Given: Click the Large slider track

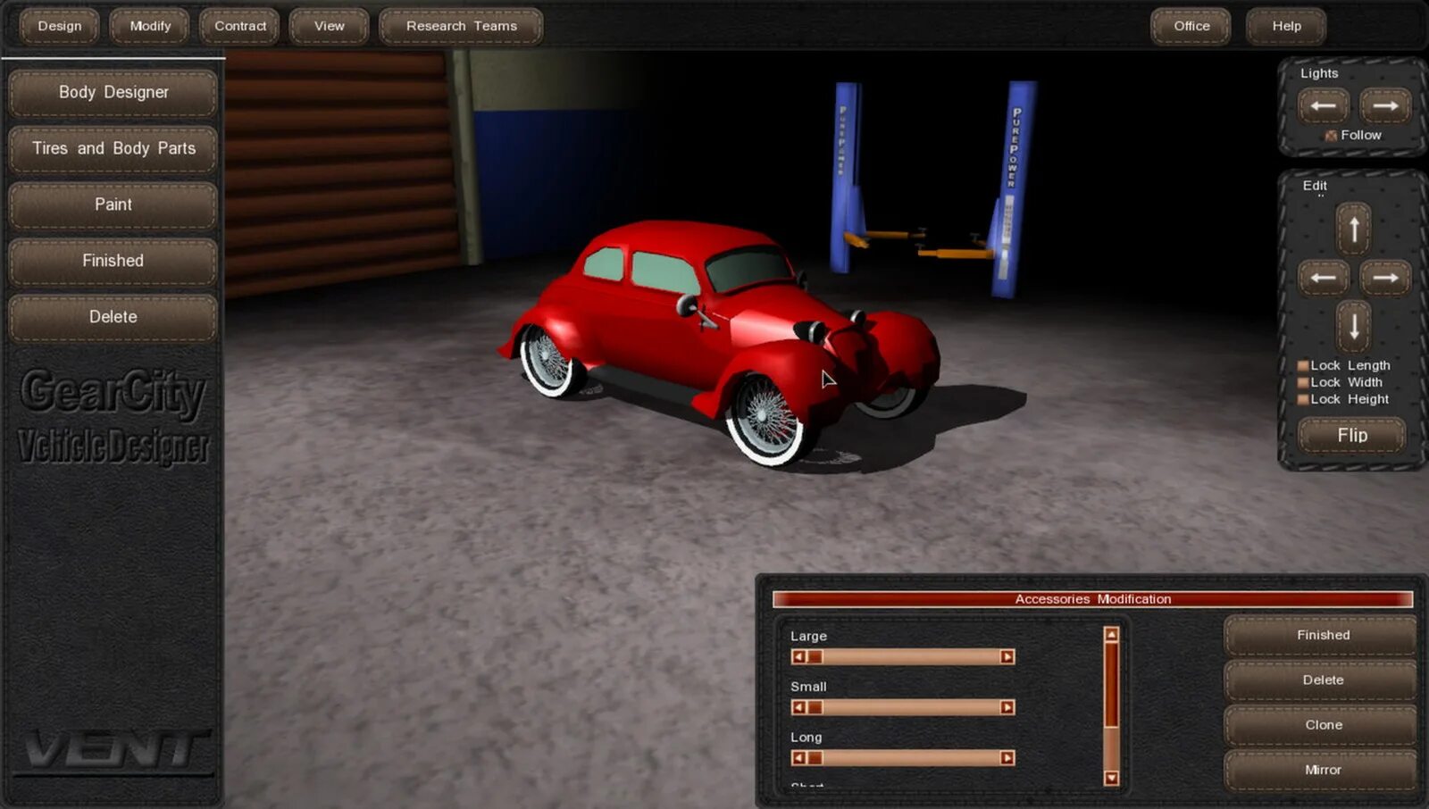Looking at the screenshot, I should coord(903,657).
